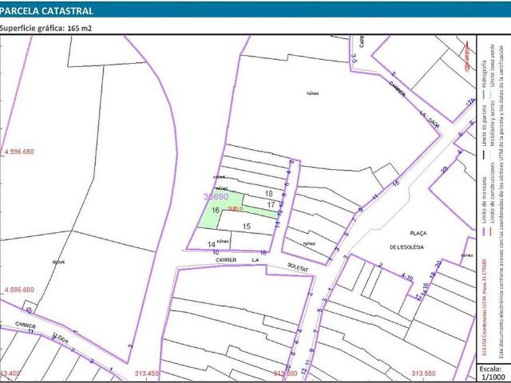Viewport: 511px width, 383px height.
Task: Click parcel number 18 on the map
Action: pyautogui.click(x=268, y=194)
